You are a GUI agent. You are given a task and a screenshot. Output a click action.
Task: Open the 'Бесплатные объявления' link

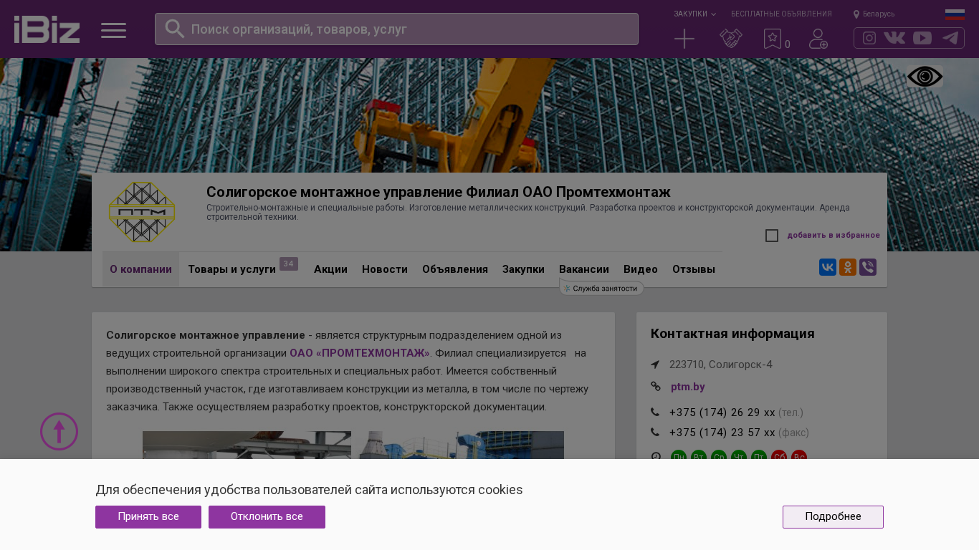[x=781, y=14]
